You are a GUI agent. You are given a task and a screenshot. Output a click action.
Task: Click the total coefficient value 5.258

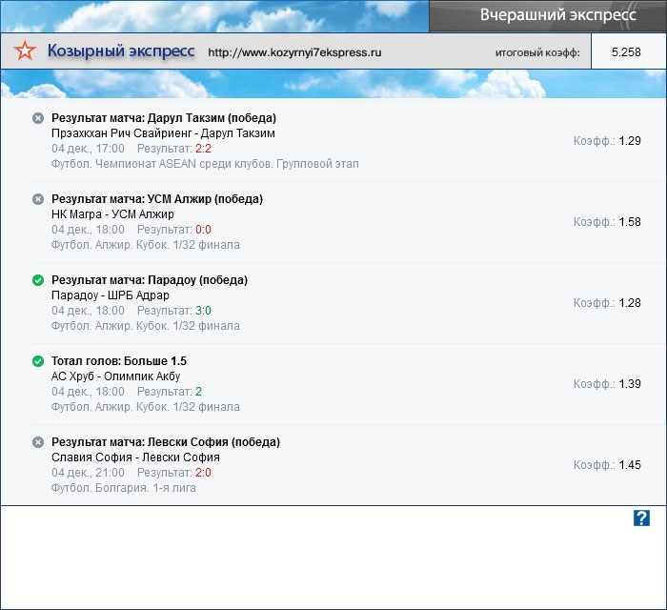[x=626, y=52]
